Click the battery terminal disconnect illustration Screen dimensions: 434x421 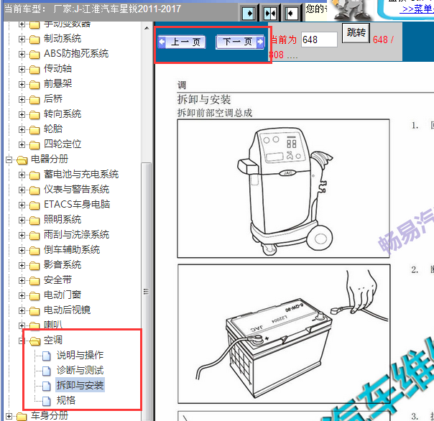pyautogui.click(x=284, y=334)
